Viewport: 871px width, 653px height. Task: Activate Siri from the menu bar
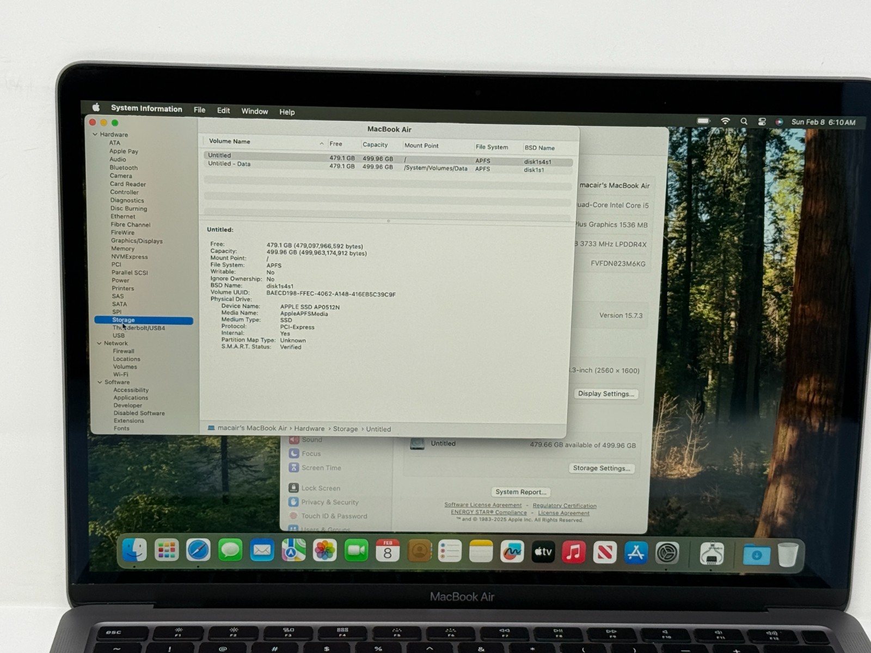(780, 122)
